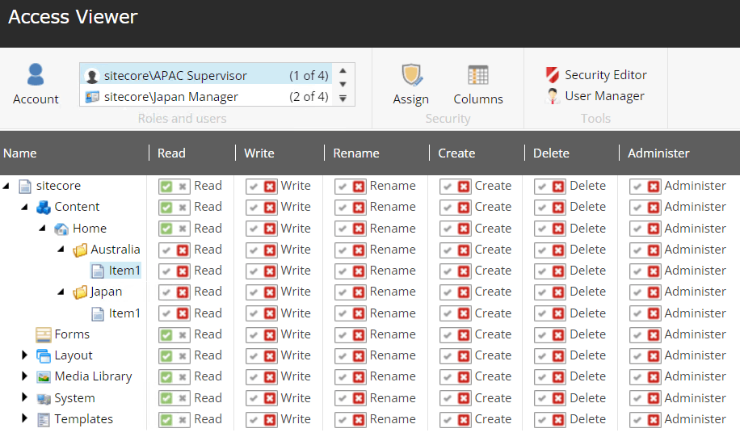This screenshot has width=740, height=441.
Task: Collapse the Content tree node
Action: click(x=24, y=207)
